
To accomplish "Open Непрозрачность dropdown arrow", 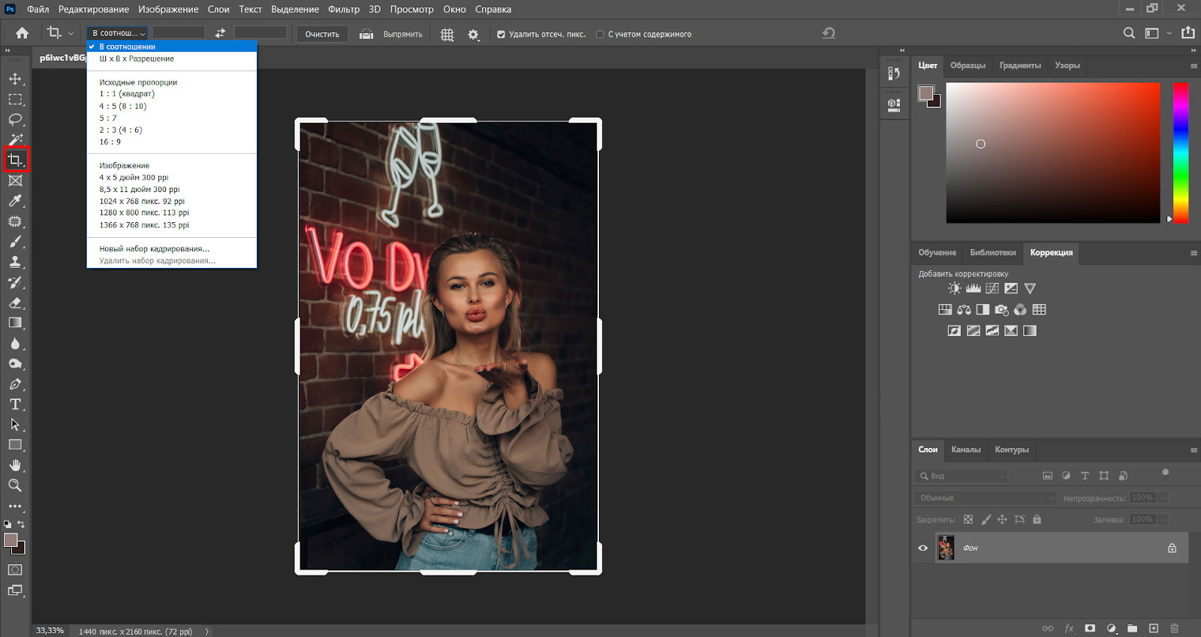I will coord(1163,497).
